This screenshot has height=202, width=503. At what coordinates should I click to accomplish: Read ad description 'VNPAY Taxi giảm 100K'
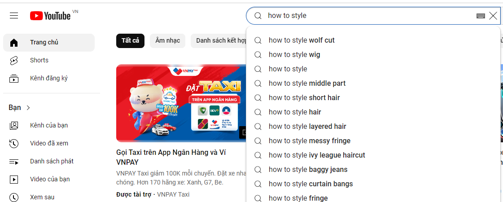click(x=181, y=178)
